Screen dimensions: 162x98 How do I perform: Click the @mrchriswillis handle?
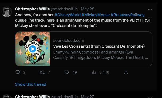(x=64, y=9)
